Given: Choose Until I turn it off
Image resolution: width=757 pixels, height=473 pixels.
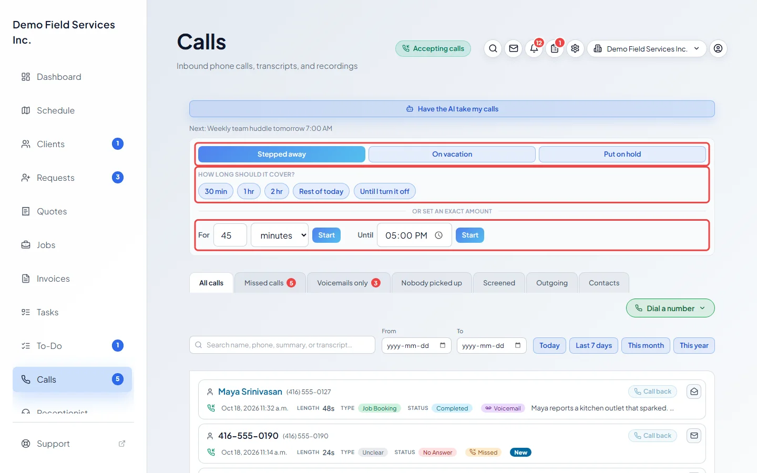Looking at the screenshot, I should (385, 191).
